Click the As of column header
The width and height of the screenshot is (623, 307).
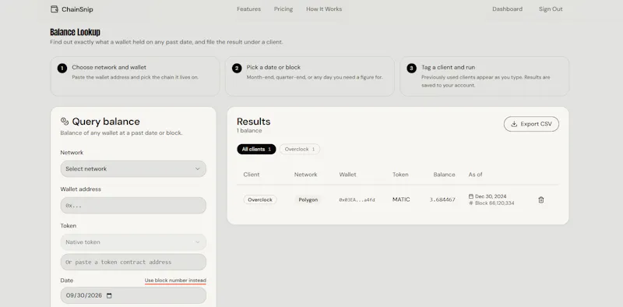click(x=476, y=175)
